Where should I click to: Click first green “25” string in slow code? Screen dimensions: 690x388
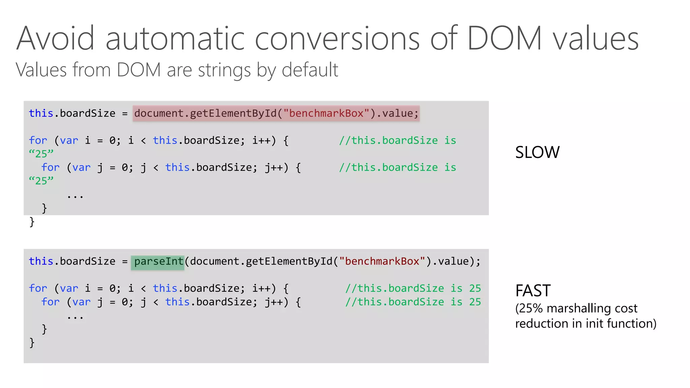click(41, 154)
